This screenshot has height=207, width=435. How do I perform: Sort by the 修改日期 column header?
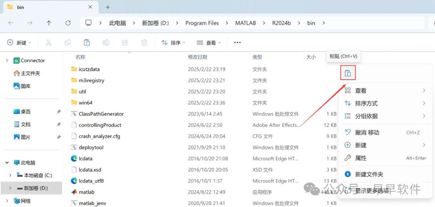tap(197, 57)
